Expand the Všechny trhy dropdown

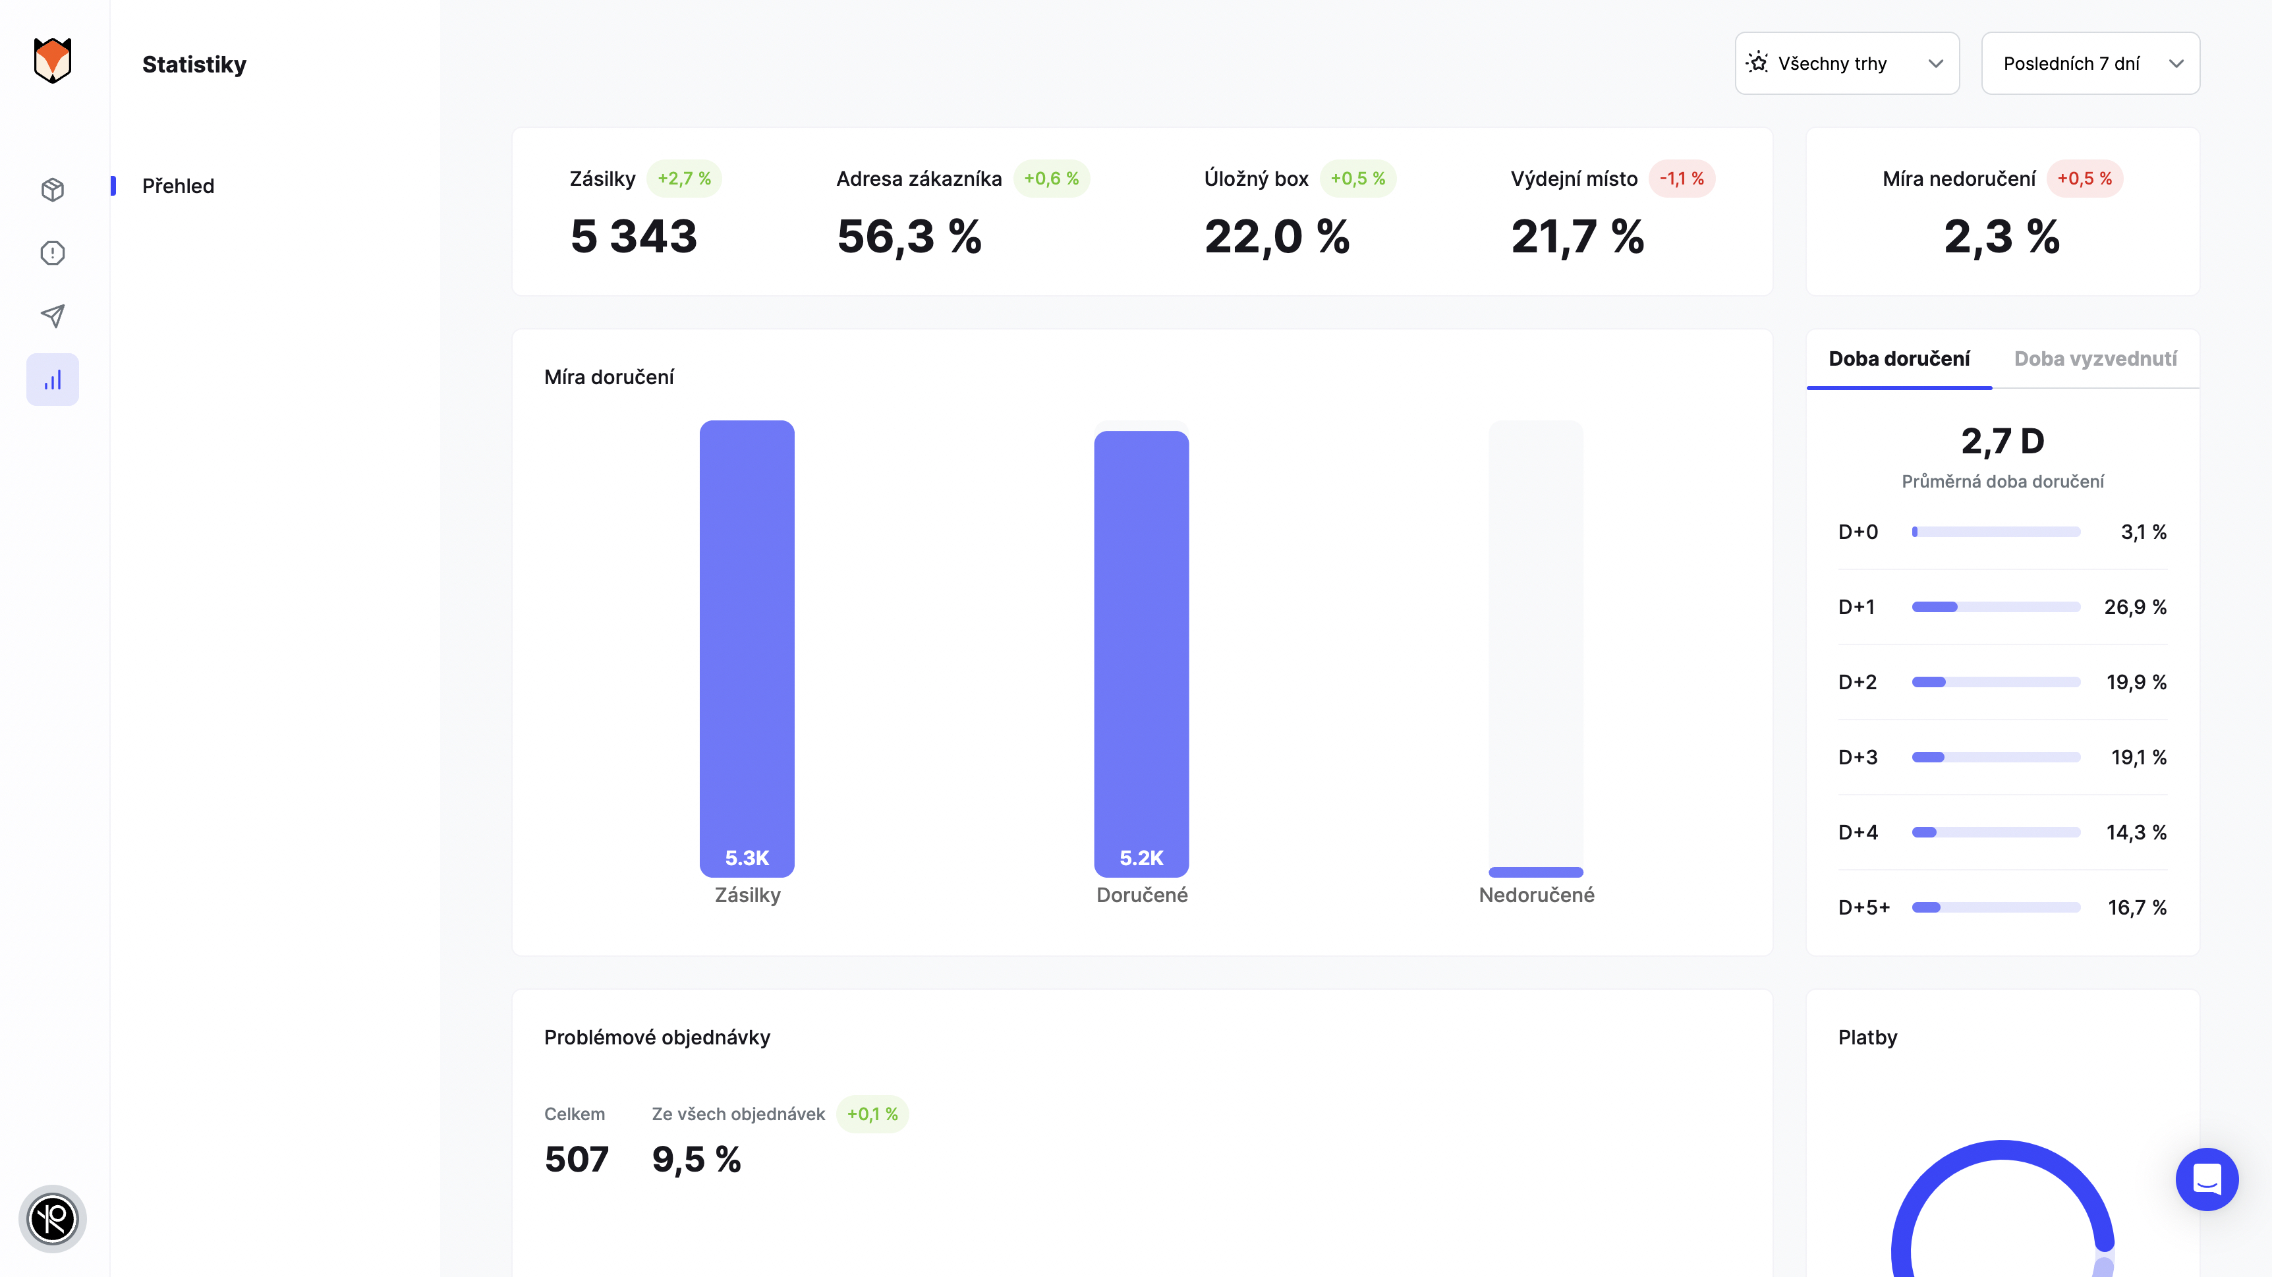coord(1847,63)
